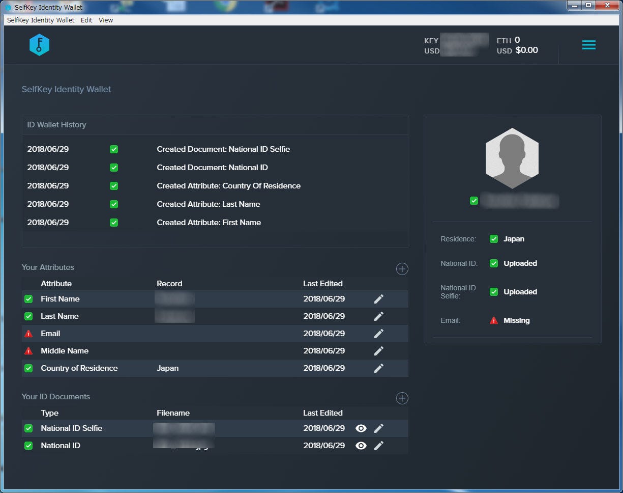Click the National ID Uploaded check in profile

click(493, 263)
